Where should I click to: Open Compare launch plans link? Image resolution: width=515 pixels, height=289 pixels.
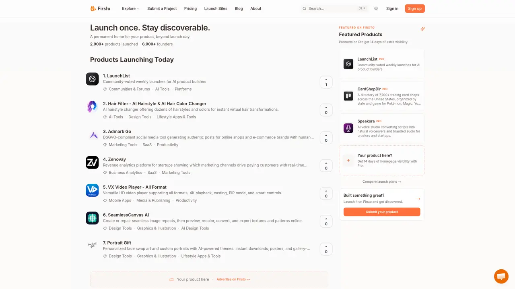click(x=382, y=182)
